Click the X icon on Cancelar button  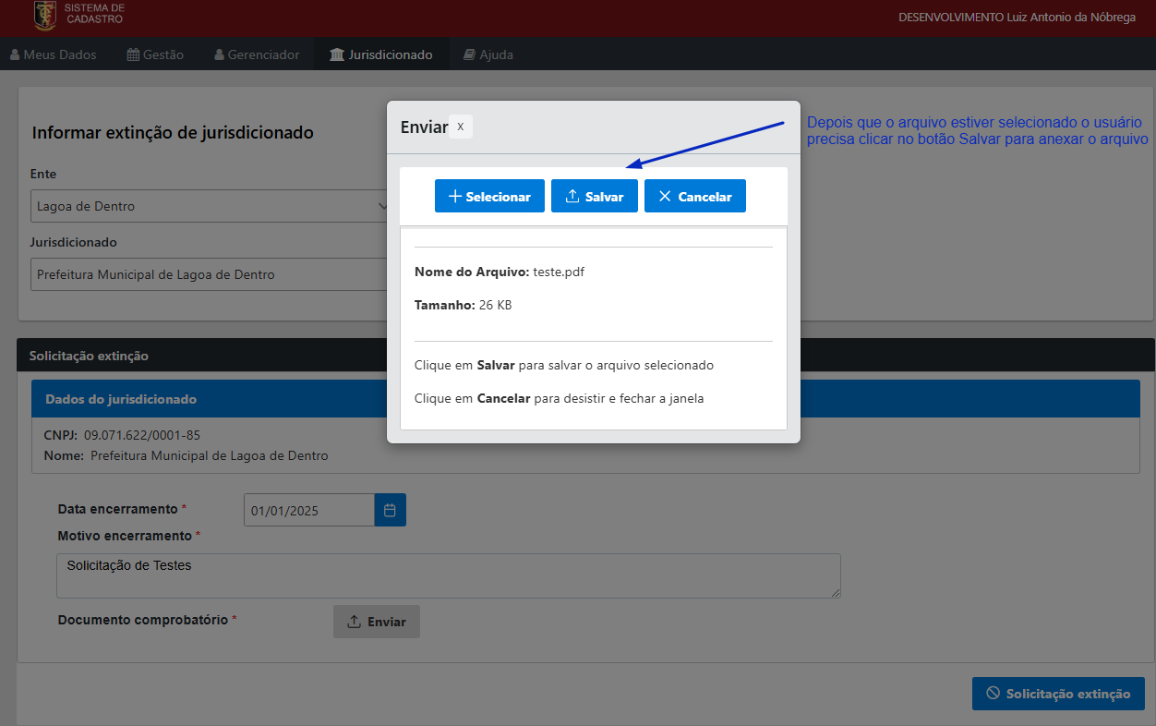click(665, 196)
